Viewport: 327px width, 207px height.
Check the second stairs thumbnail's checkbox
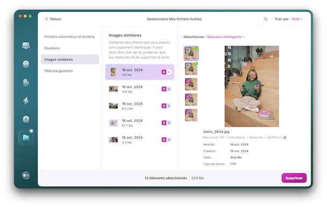tap(188, 65)
